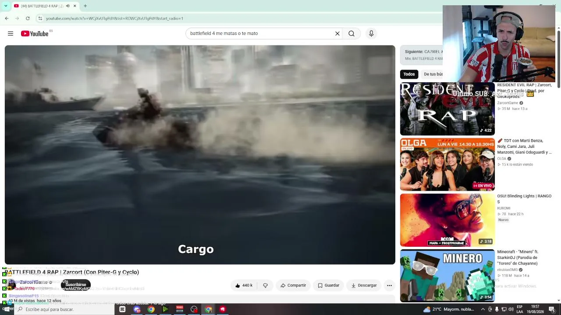This screenshot has height=315, width=561.
Task: Open the notification center icon
Action: pos(552,309)
